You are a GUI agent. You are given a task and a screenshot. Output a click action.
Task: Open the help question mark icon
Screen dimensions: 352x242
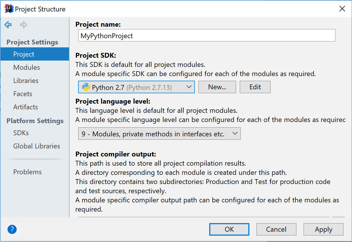click(12, 229)
